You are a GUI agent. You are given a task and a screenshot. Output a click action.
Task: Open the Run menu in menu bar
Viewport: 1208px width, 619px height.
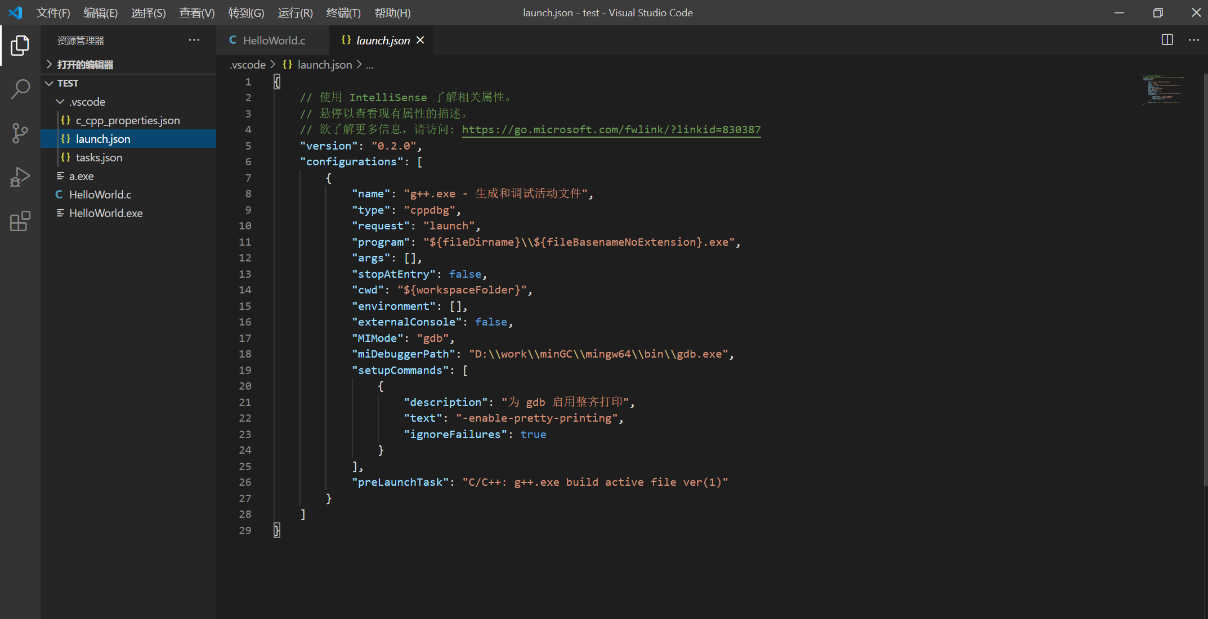pyautogui.click(x=295, y=13)
